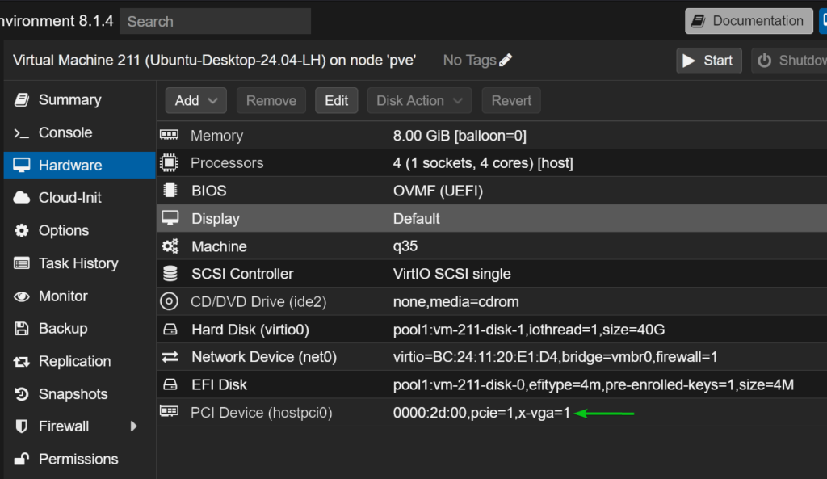Click the Display monitor icon in list
827x479 pixels.
(170, 218)
